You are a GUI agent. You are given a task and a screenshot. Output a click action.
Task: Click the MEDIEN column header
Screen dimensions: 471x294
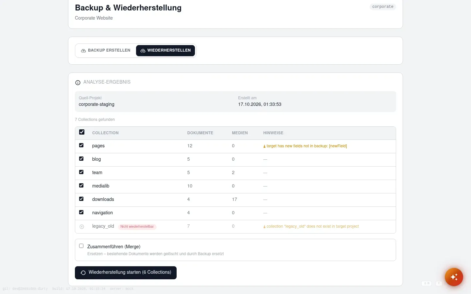(x=240, y=133)
